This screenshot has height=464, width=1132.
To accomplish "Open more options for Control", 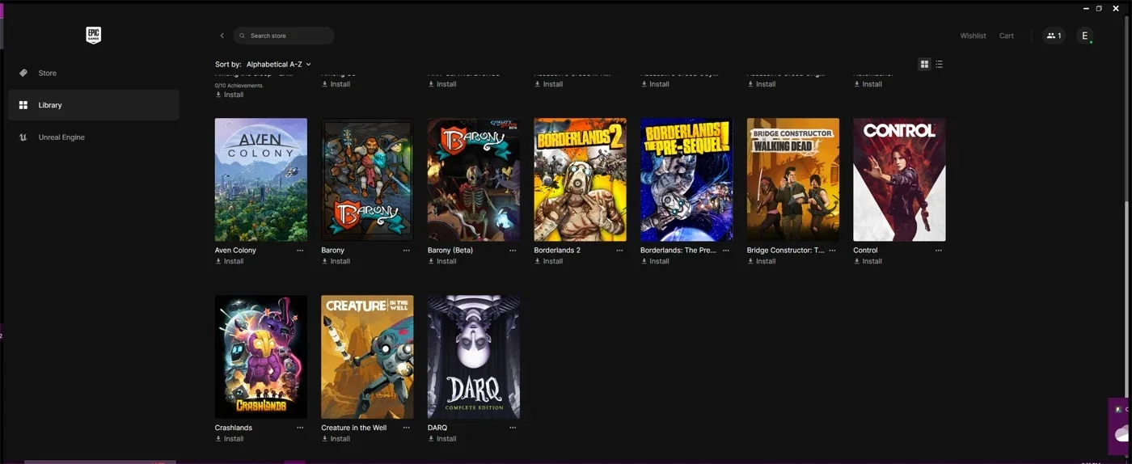I will tap(939, 251).
